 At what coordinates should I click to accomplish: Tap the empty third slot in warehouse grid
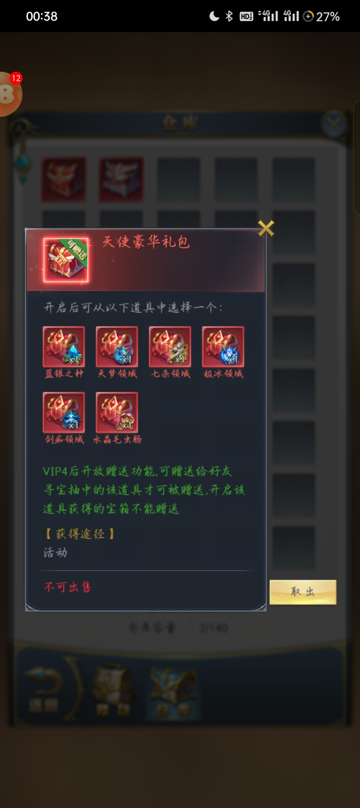point(178,179)
